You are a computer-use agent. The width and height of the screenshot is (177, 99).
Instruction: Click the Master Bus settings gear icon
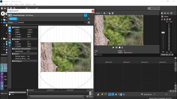coord(162,13)
